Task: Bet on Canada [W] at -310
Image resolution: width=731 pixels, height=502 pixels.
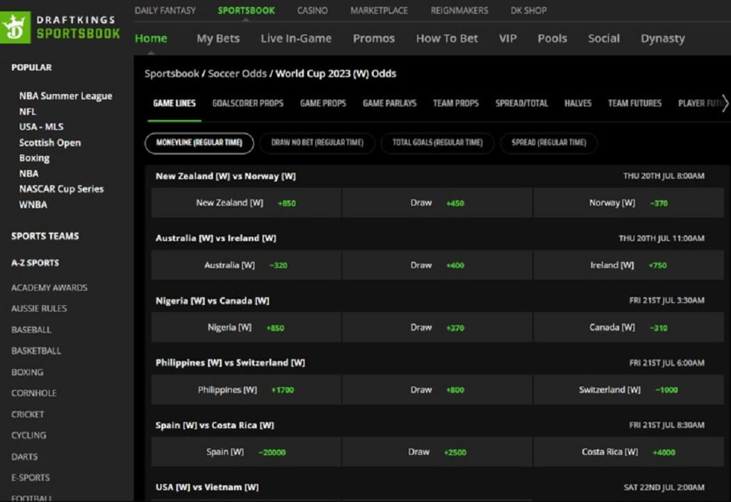Action: coord(629,328)
